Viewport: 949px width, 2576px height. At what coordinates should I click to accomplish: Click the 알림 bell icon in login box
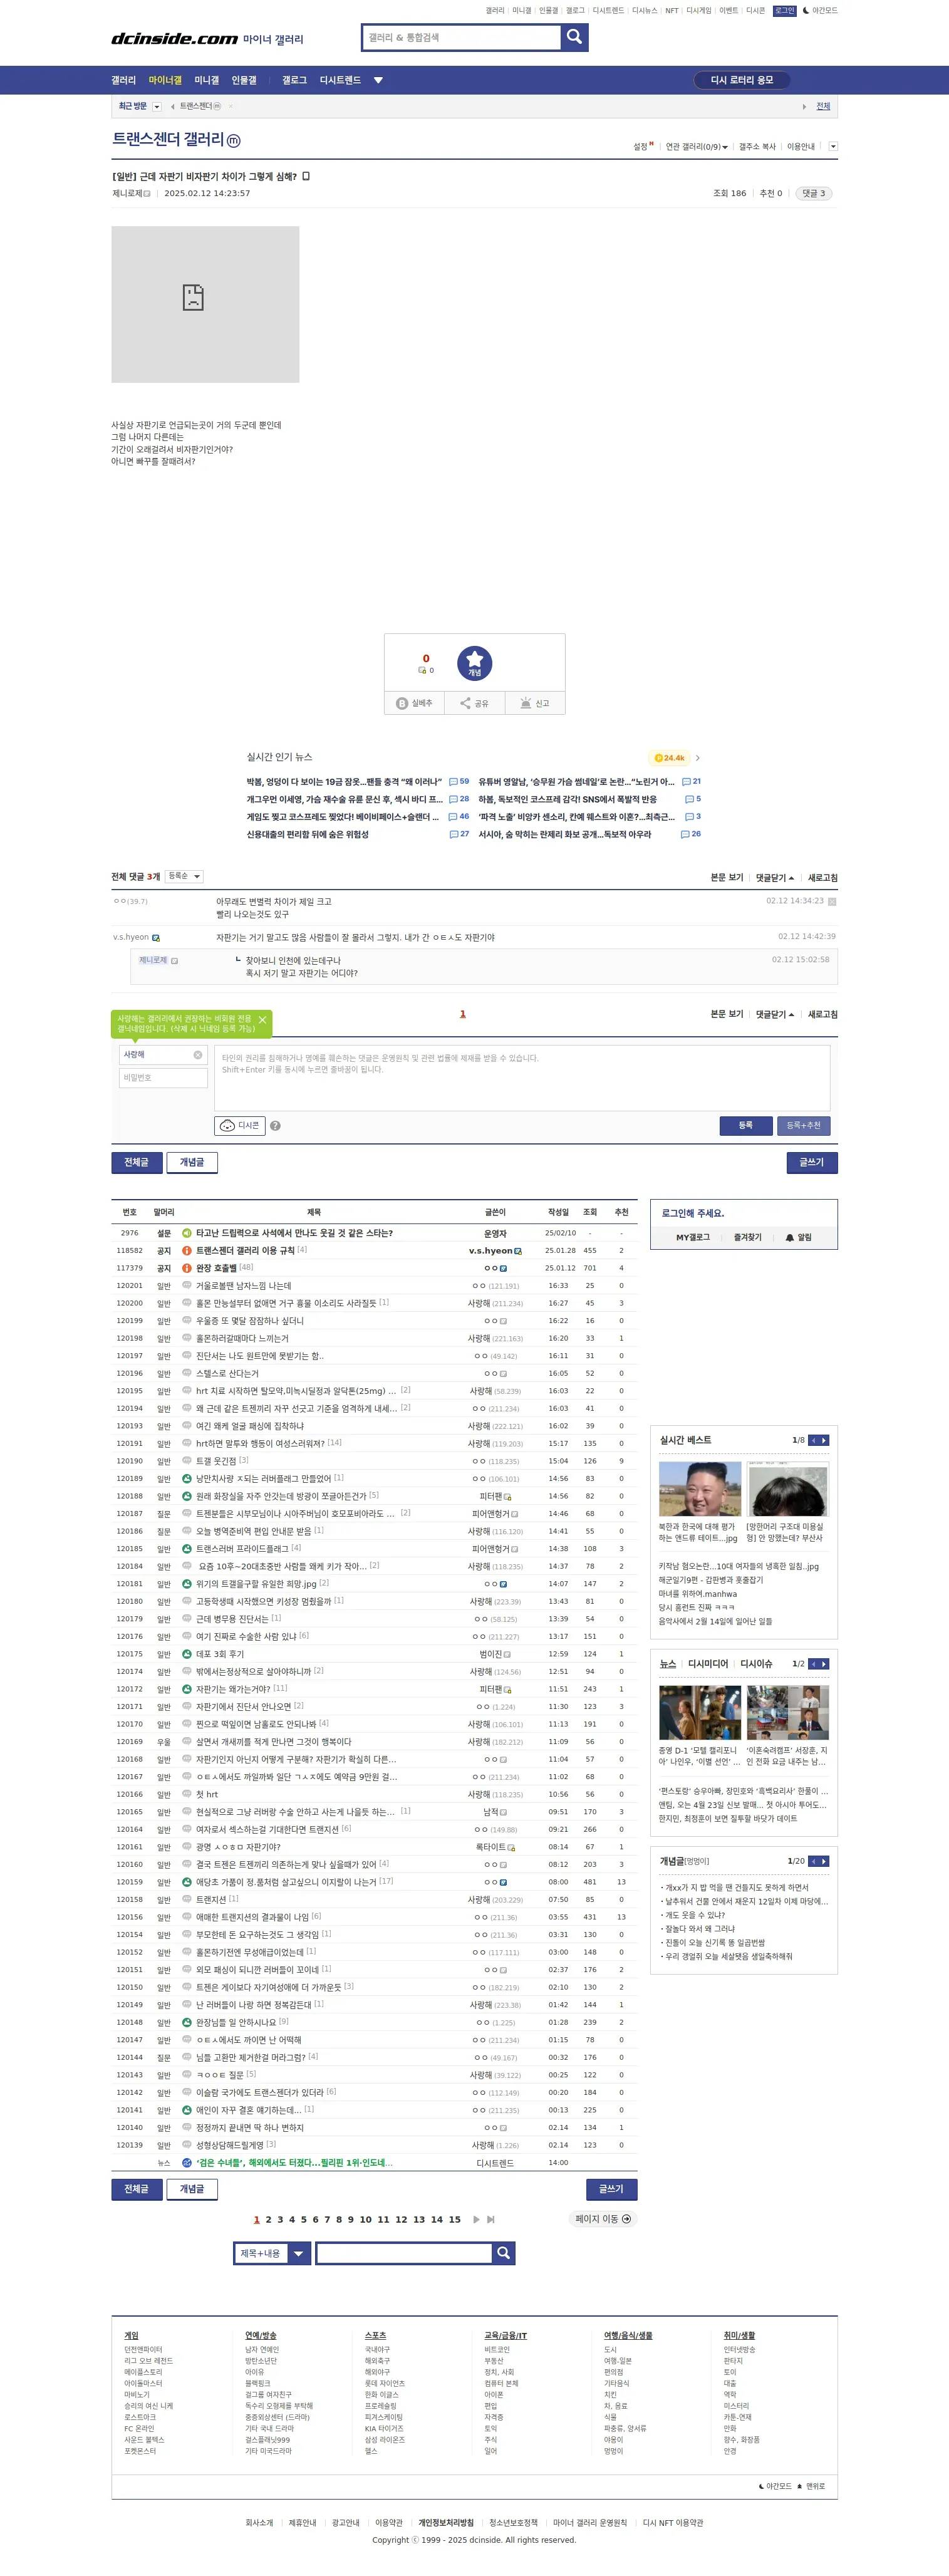coord(790,1238)
